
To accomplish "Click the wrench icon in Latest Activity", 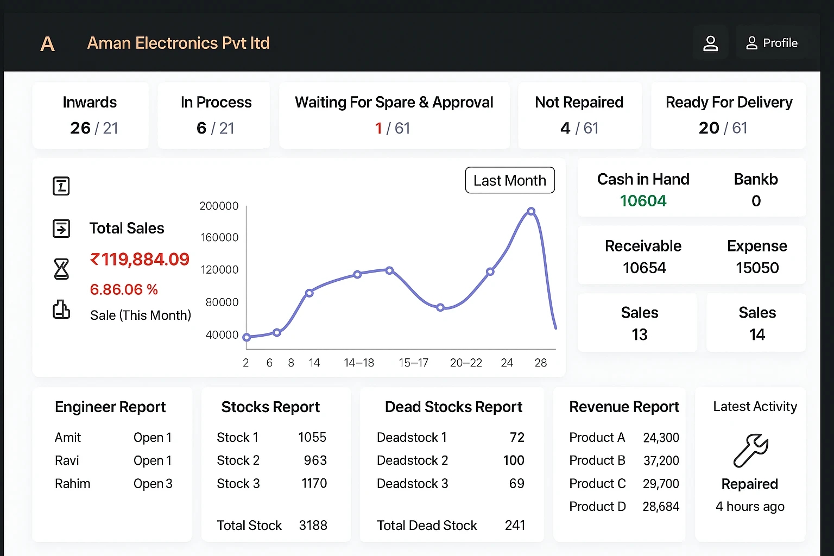I will [750, 450].
